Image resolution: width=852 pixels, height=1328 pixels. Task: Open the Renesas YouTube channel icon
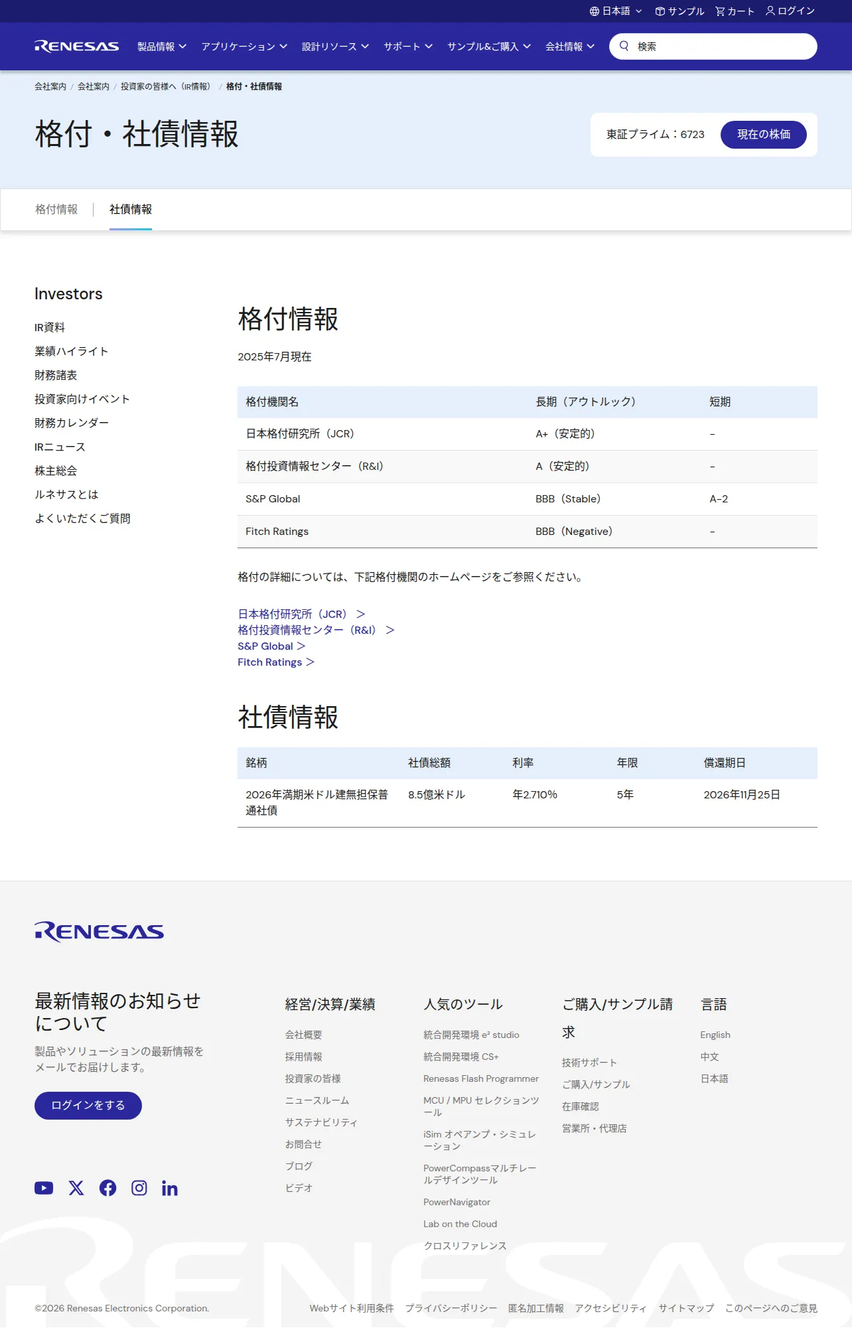click(44, 1188)
